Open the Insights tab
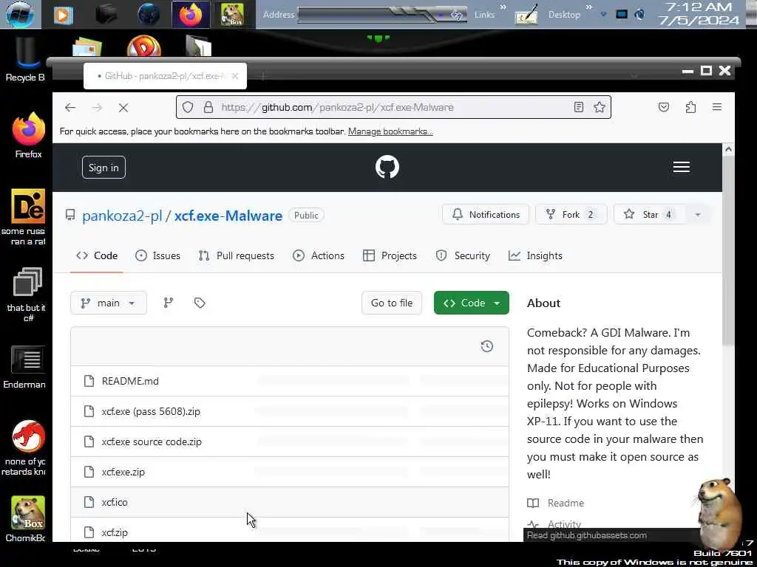 (535, 256)
